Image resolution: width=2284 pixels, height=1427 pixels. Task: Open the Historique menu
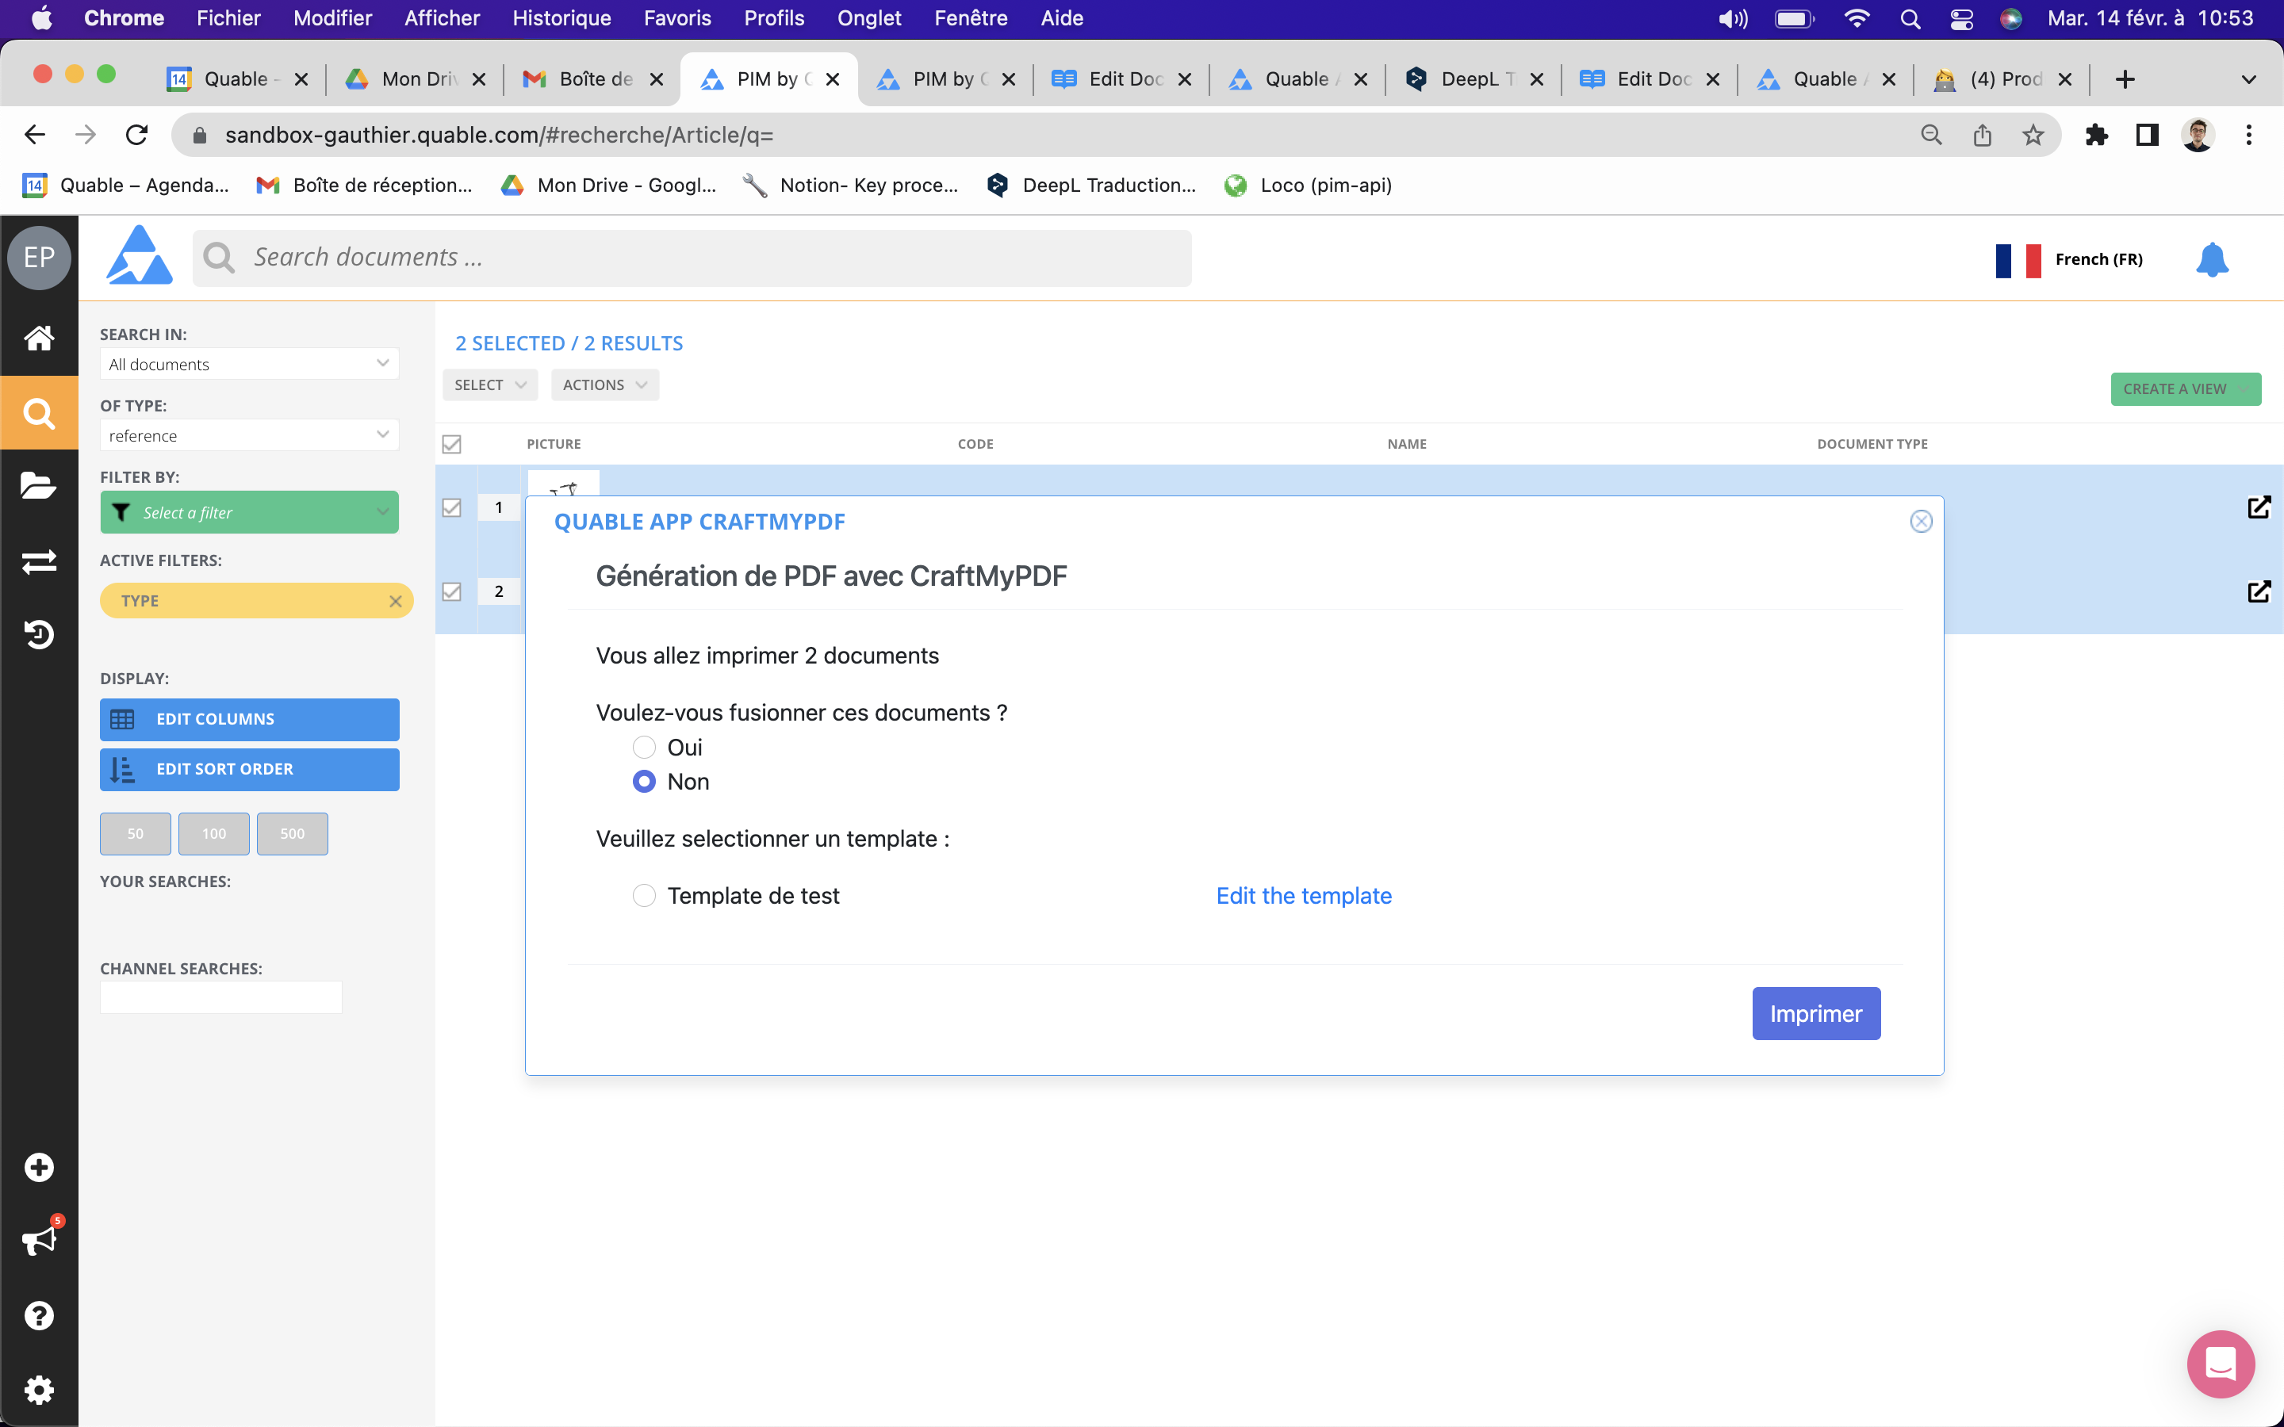click(x=561, y=18)
